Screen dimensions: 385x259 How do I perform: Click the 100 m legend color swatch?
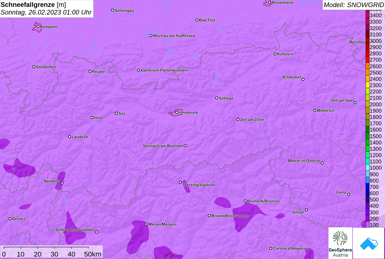pyautogui.click(x=367, y=225)
